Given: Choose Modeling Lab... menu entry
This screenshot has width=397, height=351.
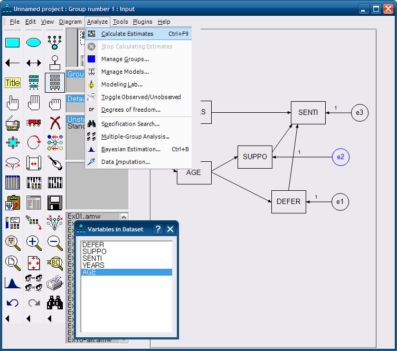Looking at the screenshot, I should coord(138,84).
